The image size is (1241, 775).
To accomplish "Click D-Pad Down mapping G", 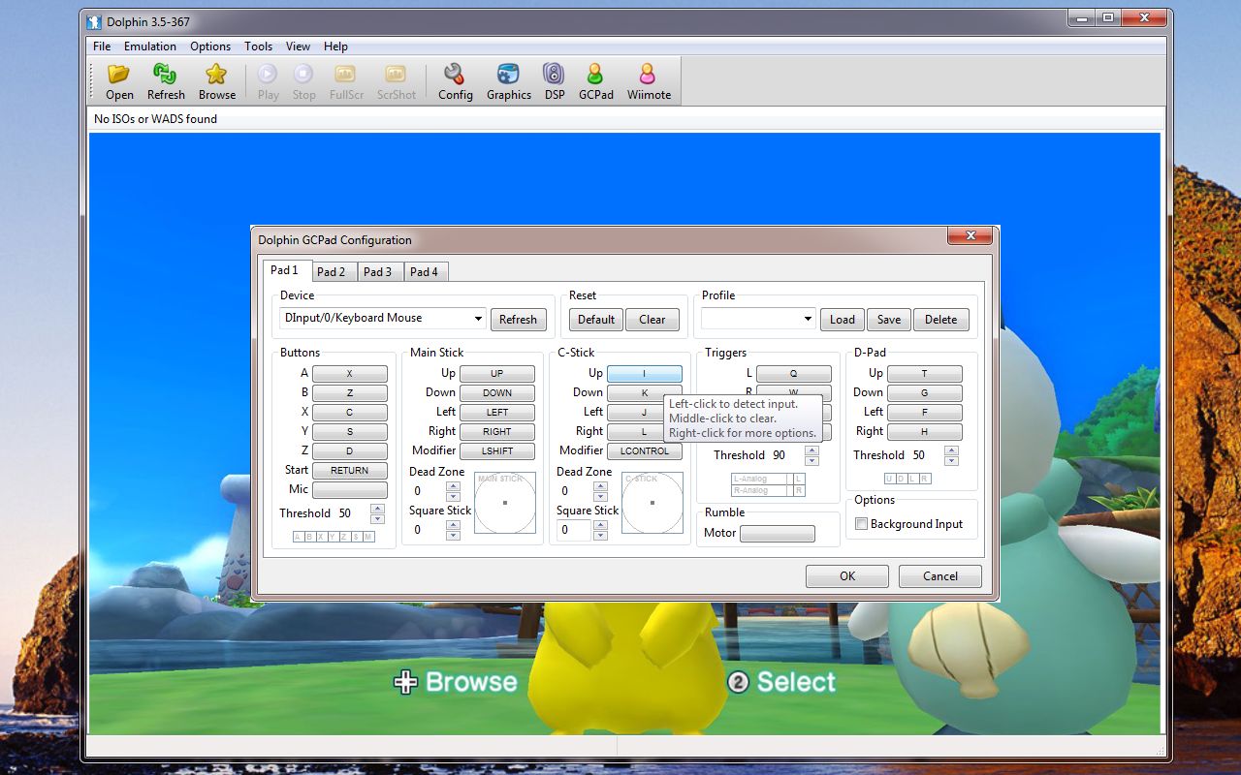I will point(925,393).
